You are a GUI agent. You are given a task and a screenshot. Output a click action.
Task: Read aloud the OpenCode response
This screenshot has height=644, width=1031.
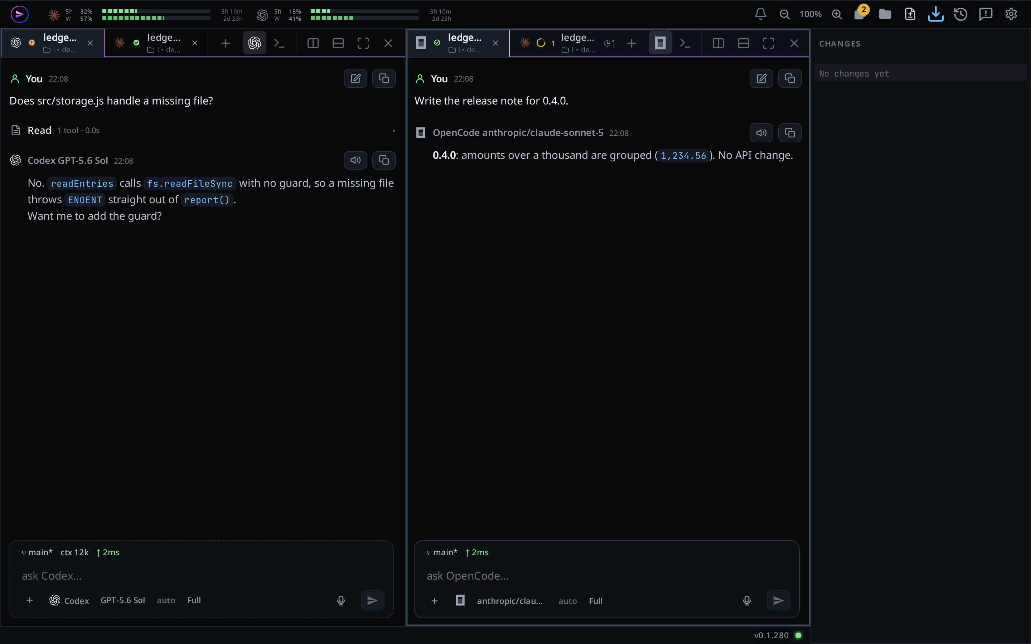[761, 133]
